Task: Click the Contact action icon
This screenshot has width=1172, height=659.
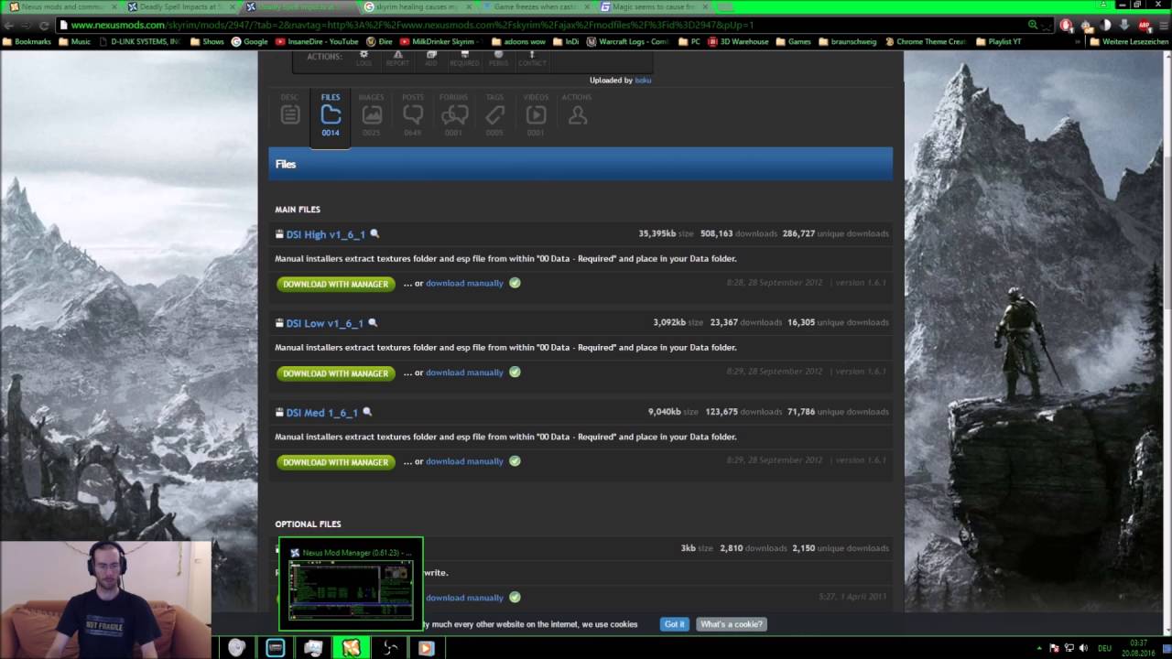Action: (532, 59)
